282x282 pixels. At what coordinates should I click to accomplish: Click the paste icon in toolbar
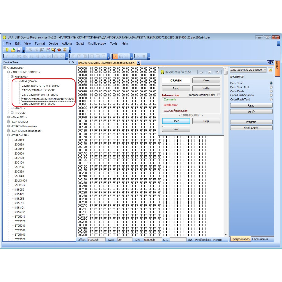click(36, 50)
